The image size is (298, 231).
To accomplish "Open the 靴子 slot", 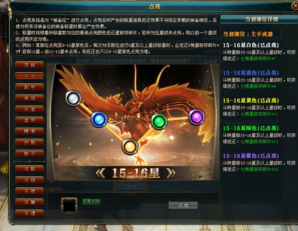I will 29,154.
